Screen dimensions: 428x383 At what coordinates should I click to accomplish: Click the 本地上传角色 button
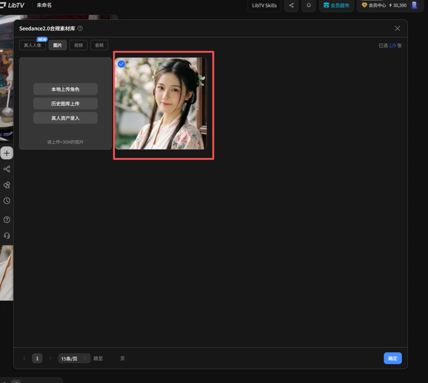coord(65,89)
